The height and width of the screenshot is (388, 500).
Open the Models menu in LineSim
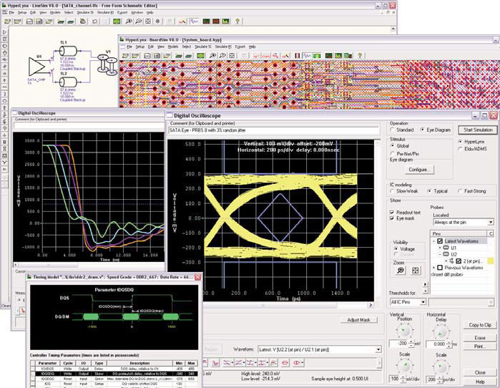pyautogui.click(x=55, y=12)
